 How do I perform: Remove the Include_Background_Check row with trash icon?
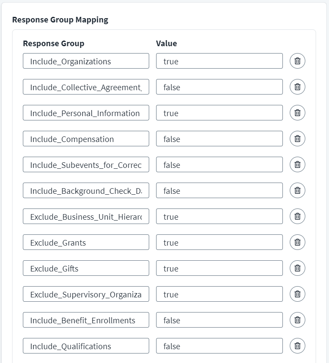[x=297, y=190]
